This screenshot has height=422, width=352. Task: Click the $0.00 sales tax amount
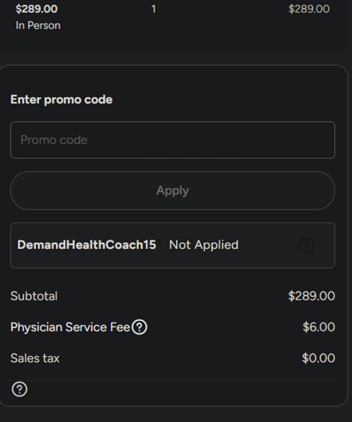318,358
